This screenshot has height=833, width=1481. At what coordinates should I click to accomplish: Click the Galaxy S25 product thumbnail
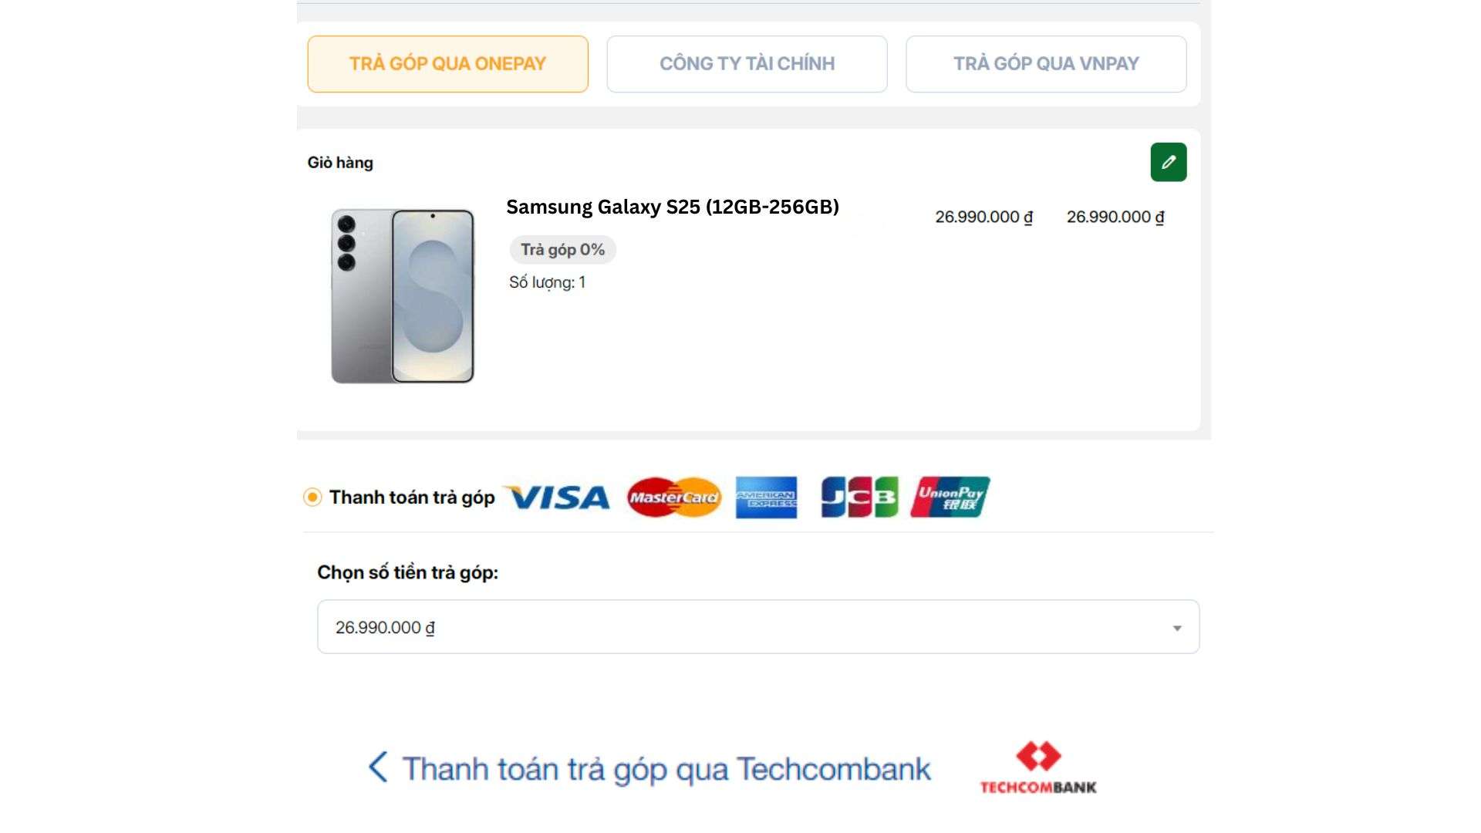[x=403, y=296]
